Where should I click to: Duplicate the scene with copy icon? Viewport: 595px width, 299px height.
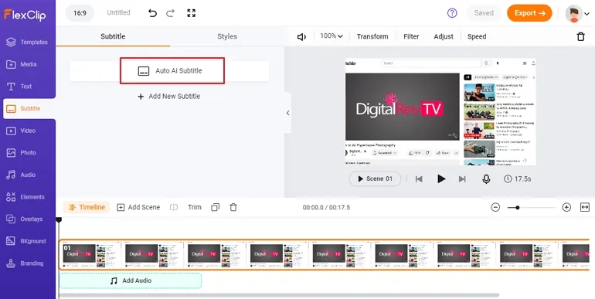click(x=215, y=207)
